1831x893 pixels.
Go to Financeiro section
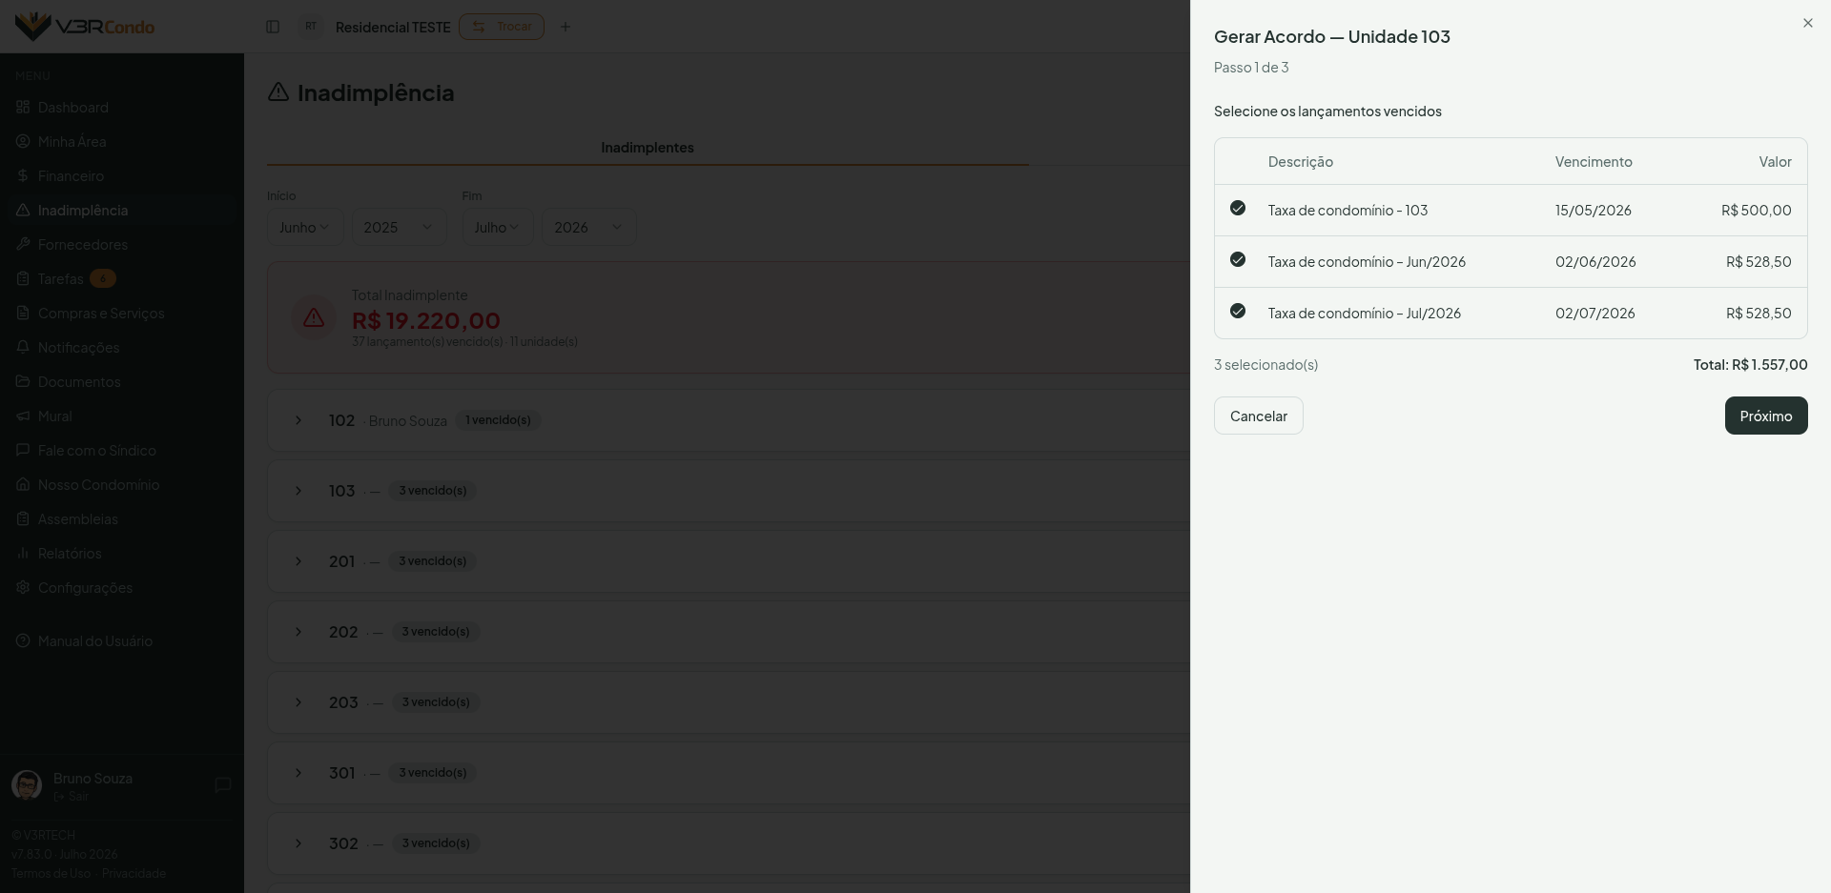(x=122, y=175)
